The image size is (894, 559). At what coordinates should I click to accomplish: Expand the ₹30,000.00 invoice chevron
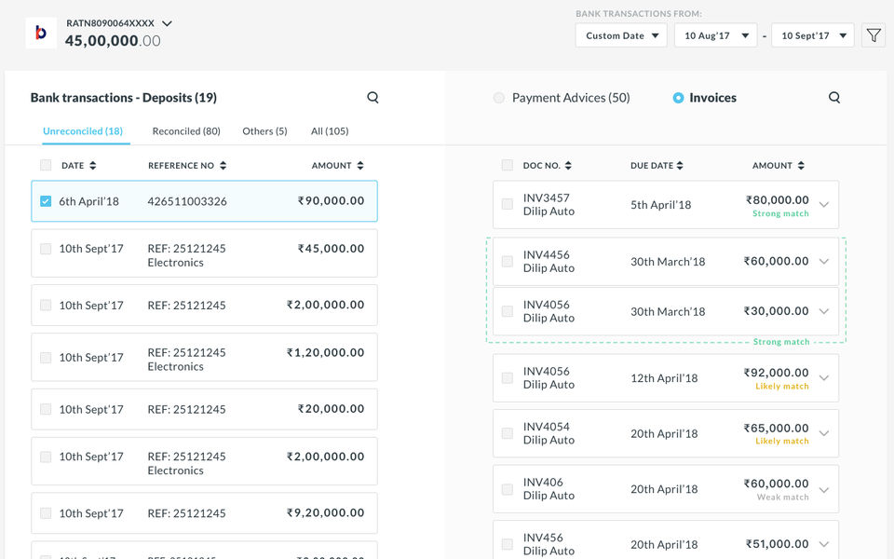[824, 311]
